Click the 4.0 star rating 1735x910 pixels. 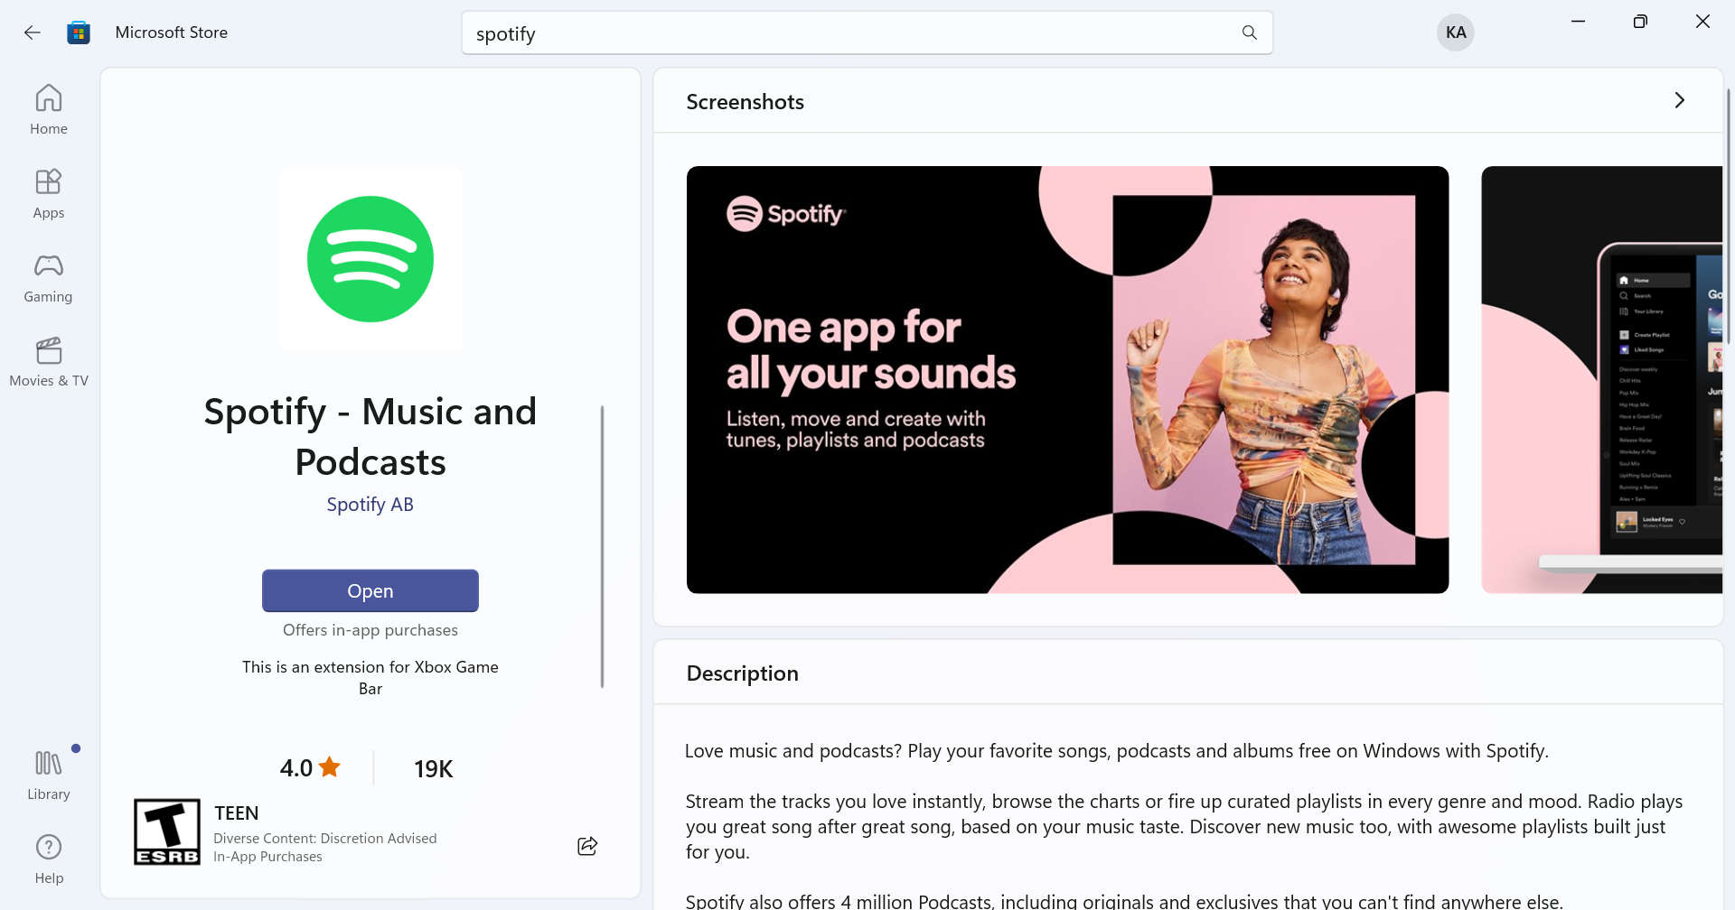(x=308, y=768)
